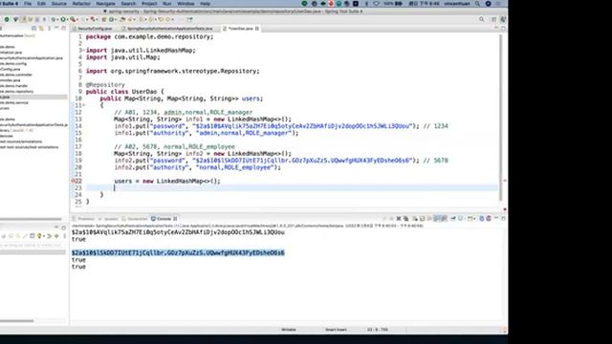This screenshot has height=344, width=612.
Task: Expand the Debug button dropdown arrow
Action: click(x=57, y=19)
